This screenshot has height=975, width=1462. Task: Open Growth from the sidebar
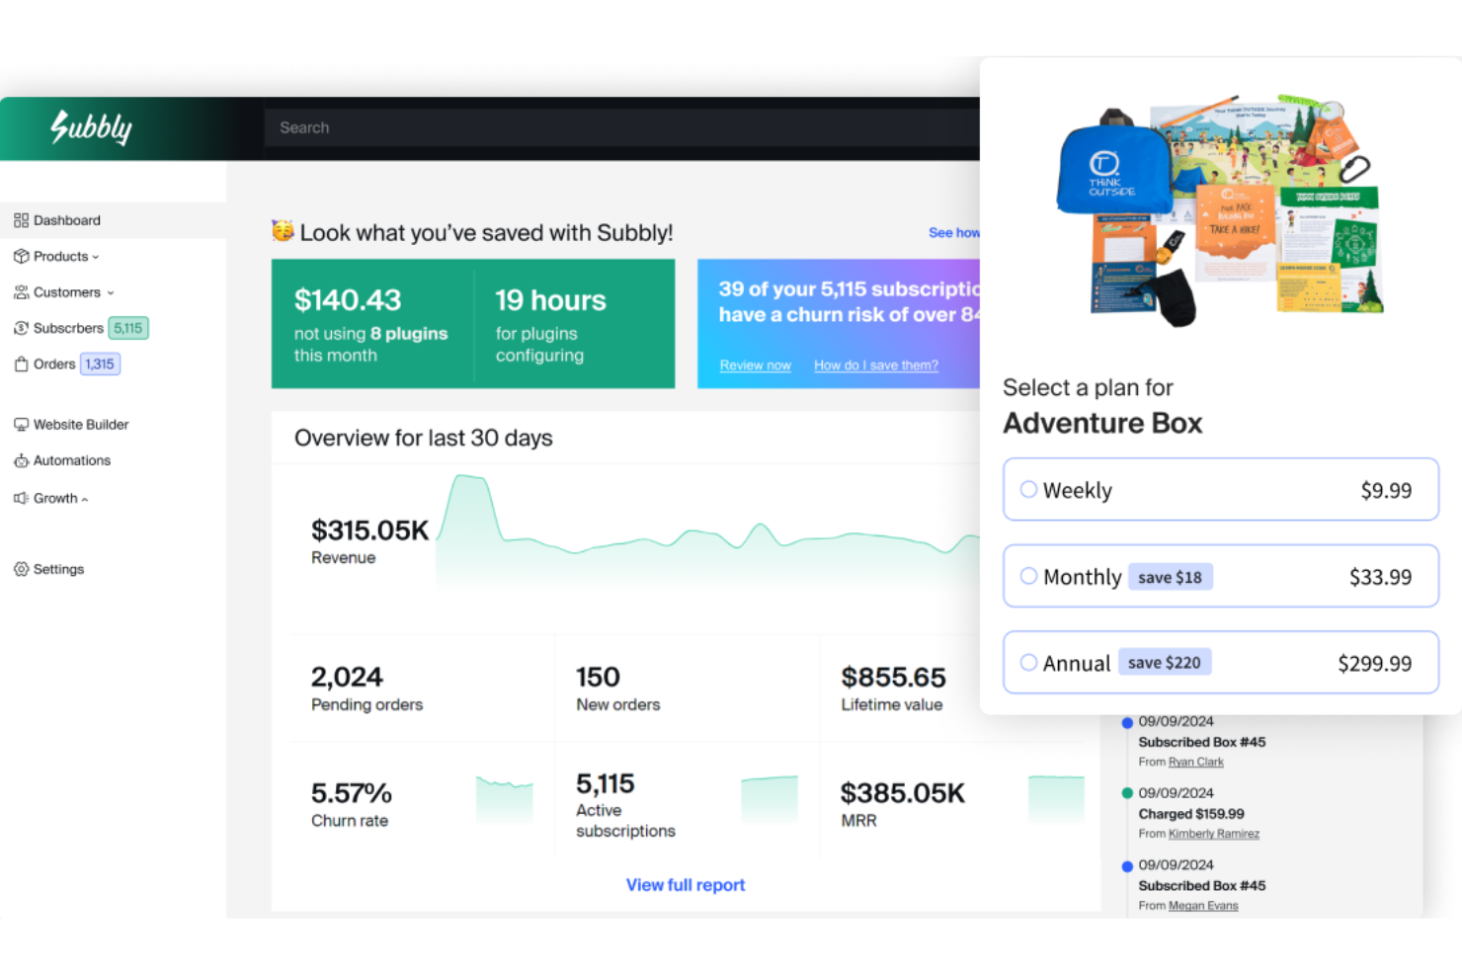(55, 498)
